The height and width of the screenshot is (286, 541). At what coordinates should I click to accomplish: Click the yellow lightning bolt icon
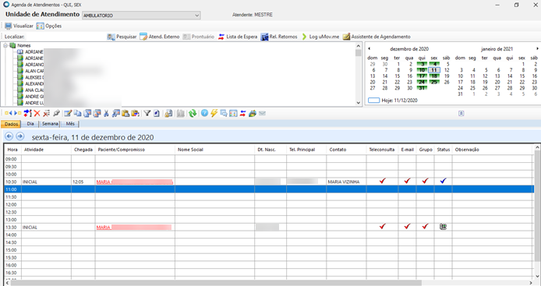tap(214, 113)
